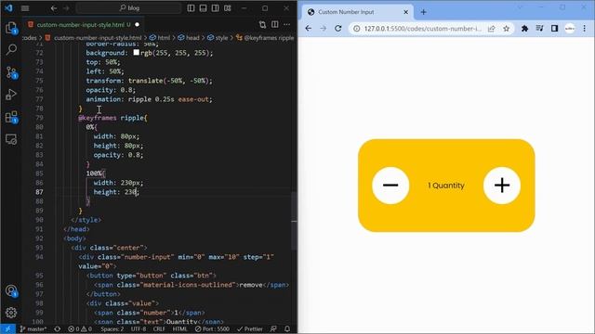The width and height of the screenshot is (595, 334).
Task: Open the remote window indicator in status bar
Action: point(7,328)
